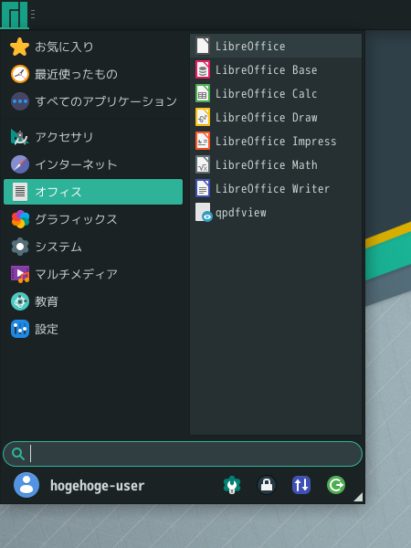
Task: Open the Manjaro Whisker menu button
Action: [x=15, y=15]
